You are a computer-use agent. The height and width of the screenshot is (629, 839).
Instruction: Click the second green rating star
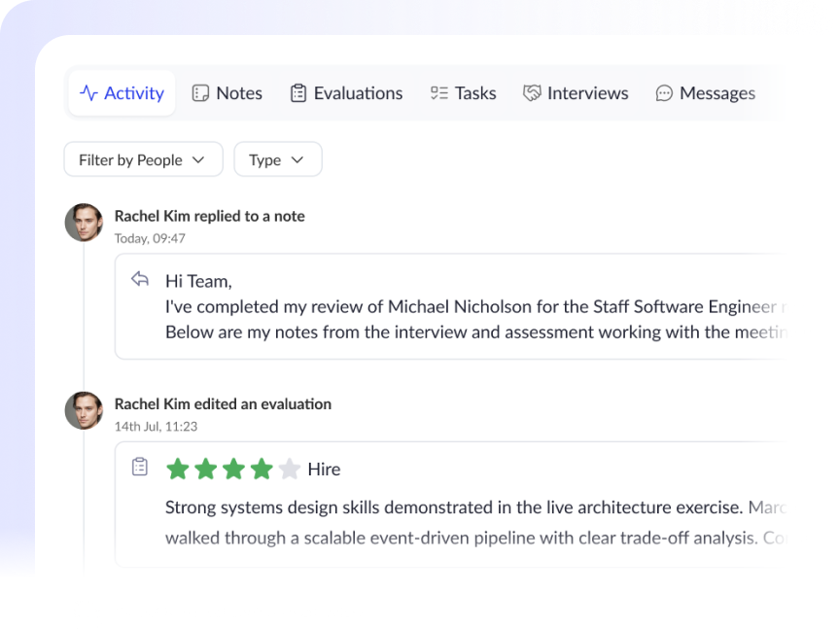point(205,469)
